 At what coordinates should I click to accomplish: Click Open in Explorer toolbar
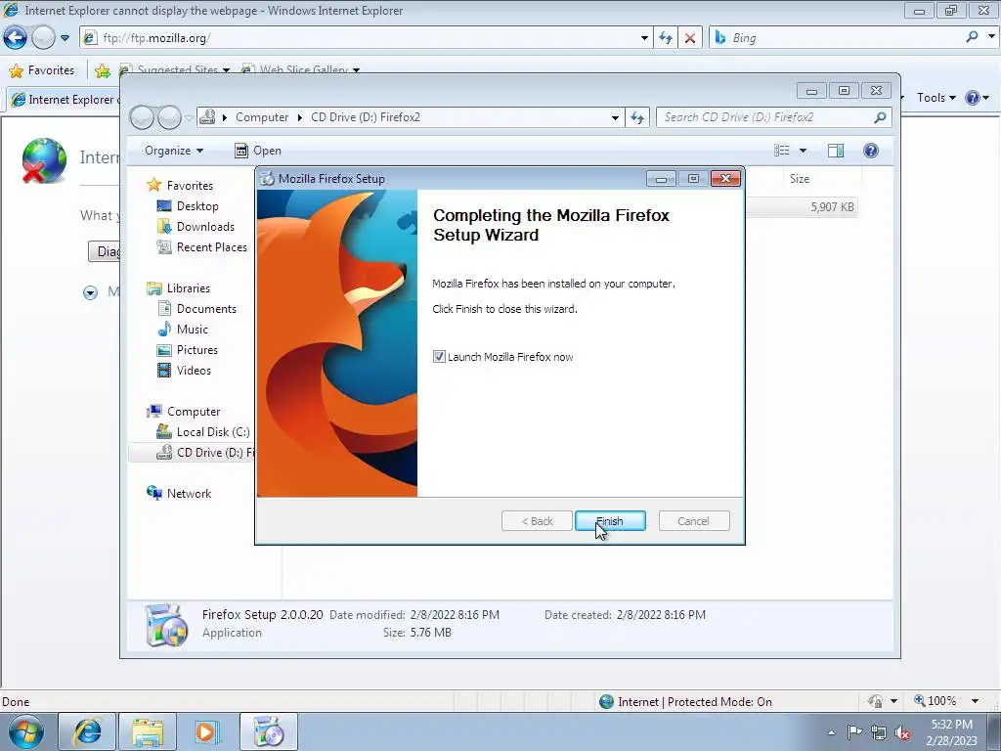click(258, 151)
